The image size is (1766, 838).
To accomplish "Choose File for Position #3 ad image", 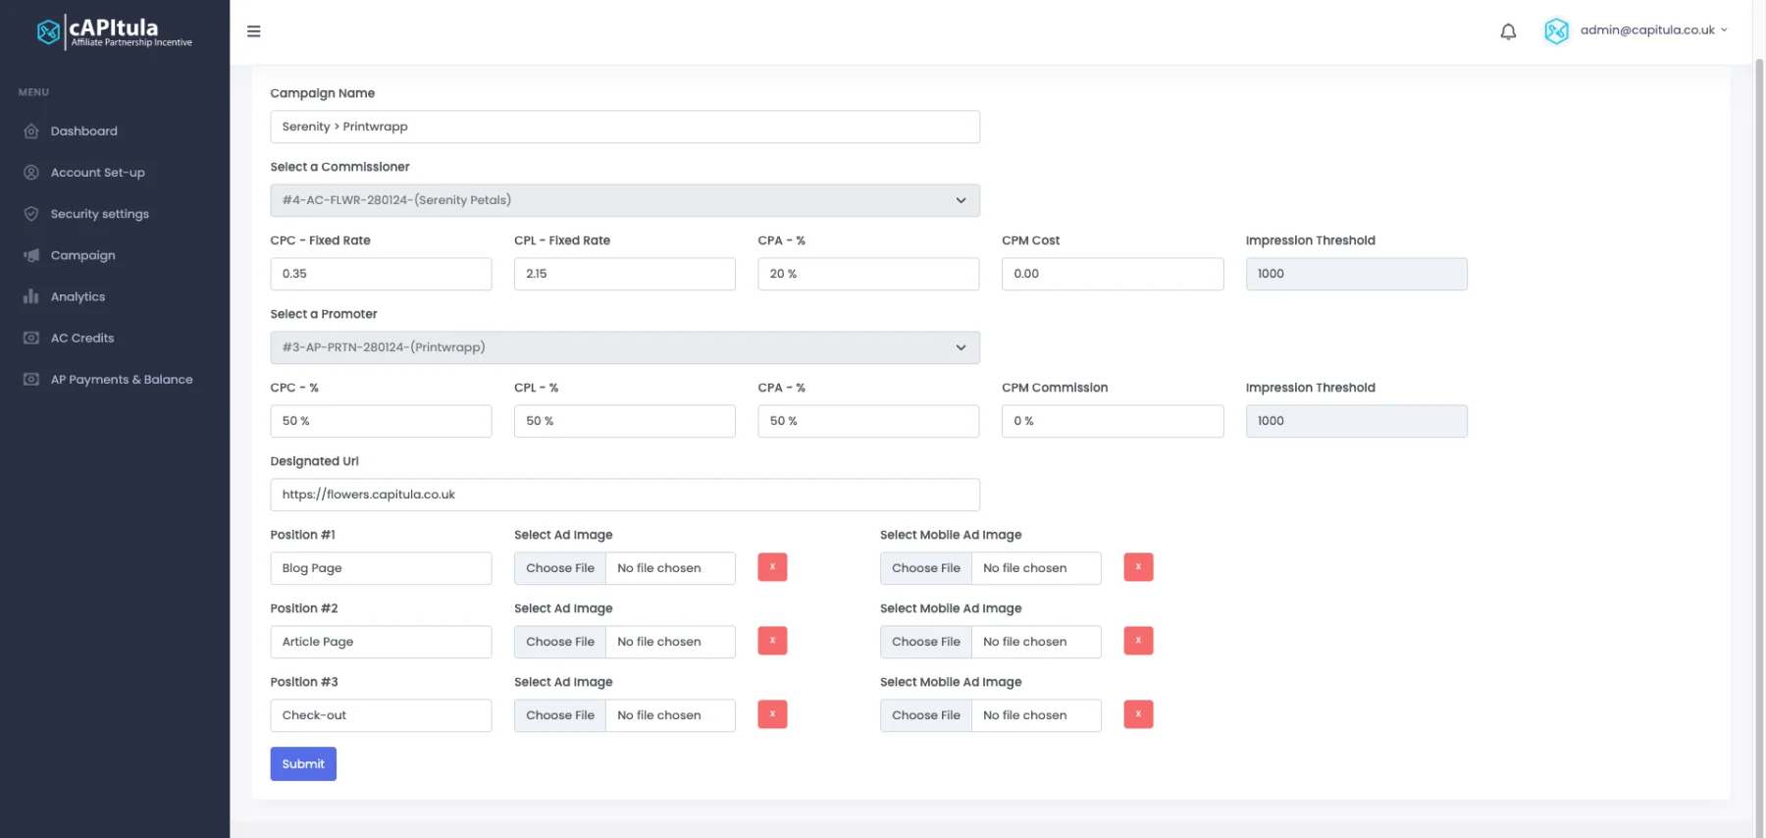I will point(560,715).
